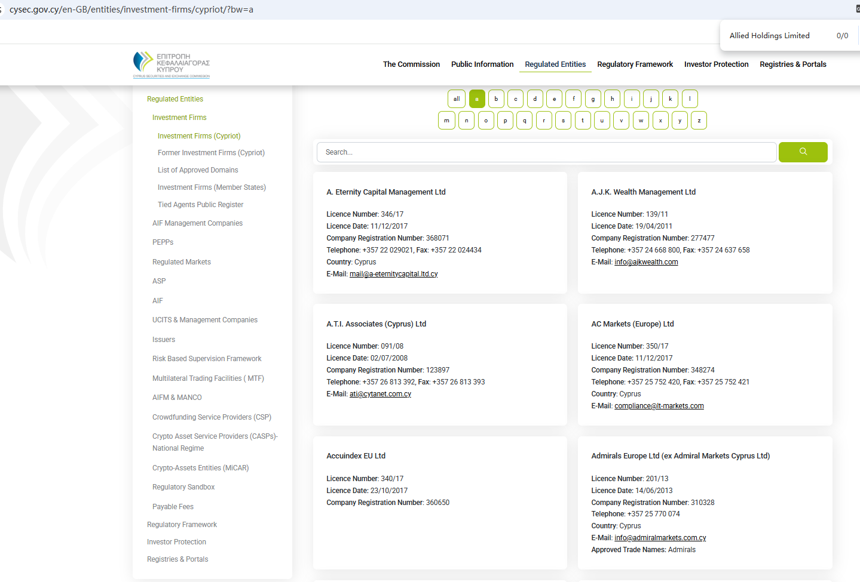The image size is (860, 582).
Task: Click the browser address bar URL
Action: coord(131,10)
